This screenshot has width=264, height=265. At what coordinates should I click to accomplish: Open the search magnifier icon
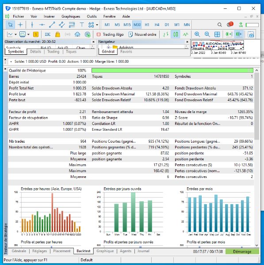[219, 25]
